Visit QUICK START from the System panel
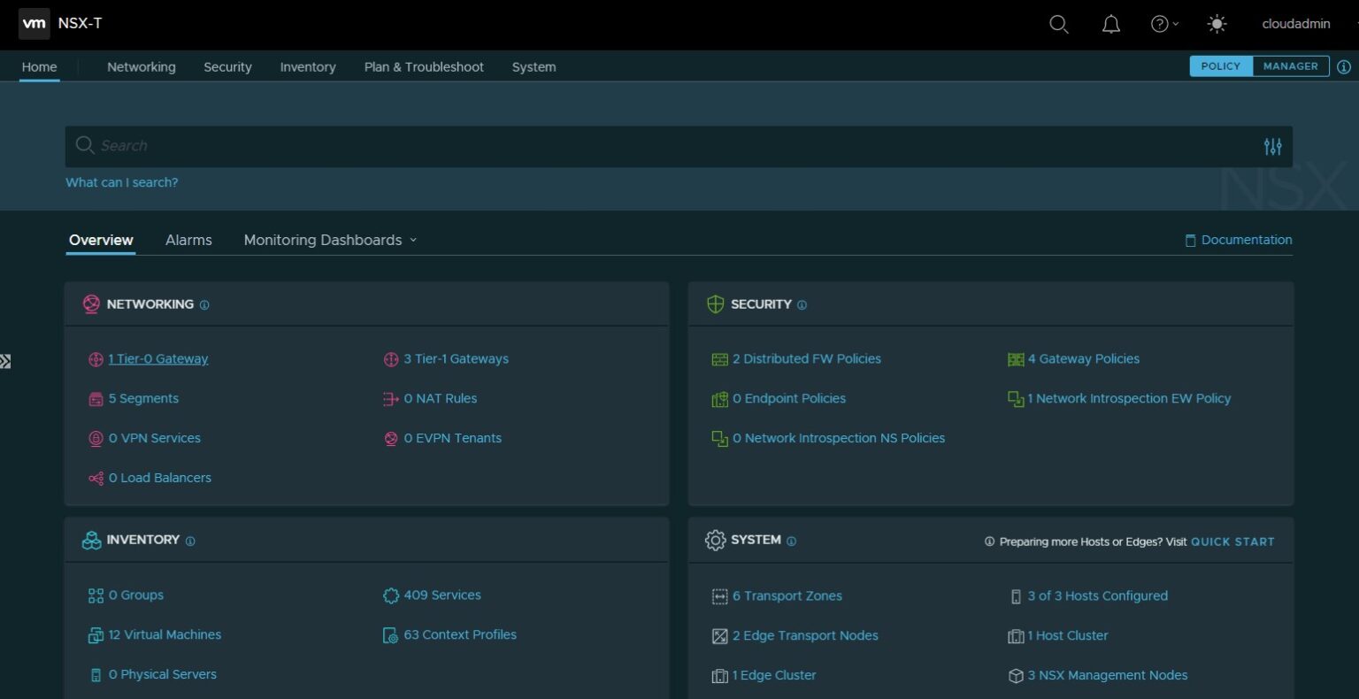Screen dimensions: 1359x699 (1232, 541)
